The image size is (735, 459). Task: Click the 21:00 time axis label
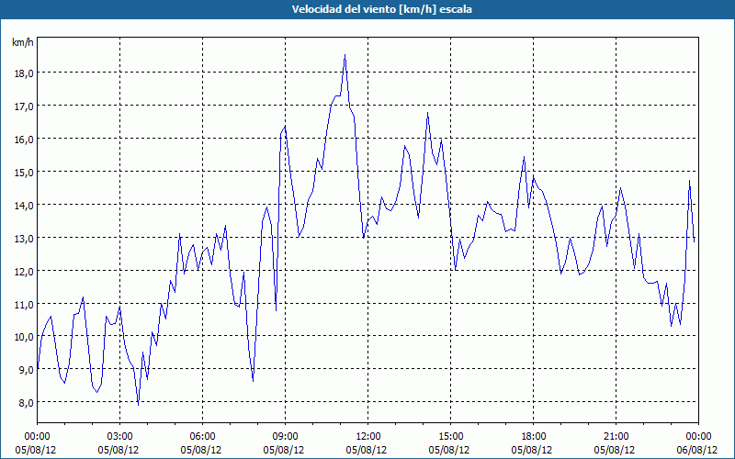click(x=616, y=437)
